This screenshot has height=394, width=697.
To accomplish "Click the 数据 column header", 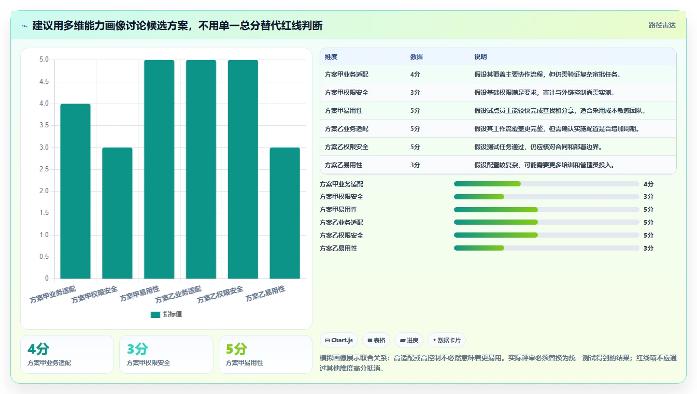I will [417, 57].
